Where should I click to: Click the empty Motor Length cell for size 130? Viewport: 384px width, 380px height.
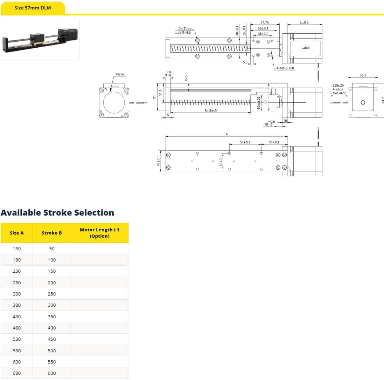click(x=99, y=249)
